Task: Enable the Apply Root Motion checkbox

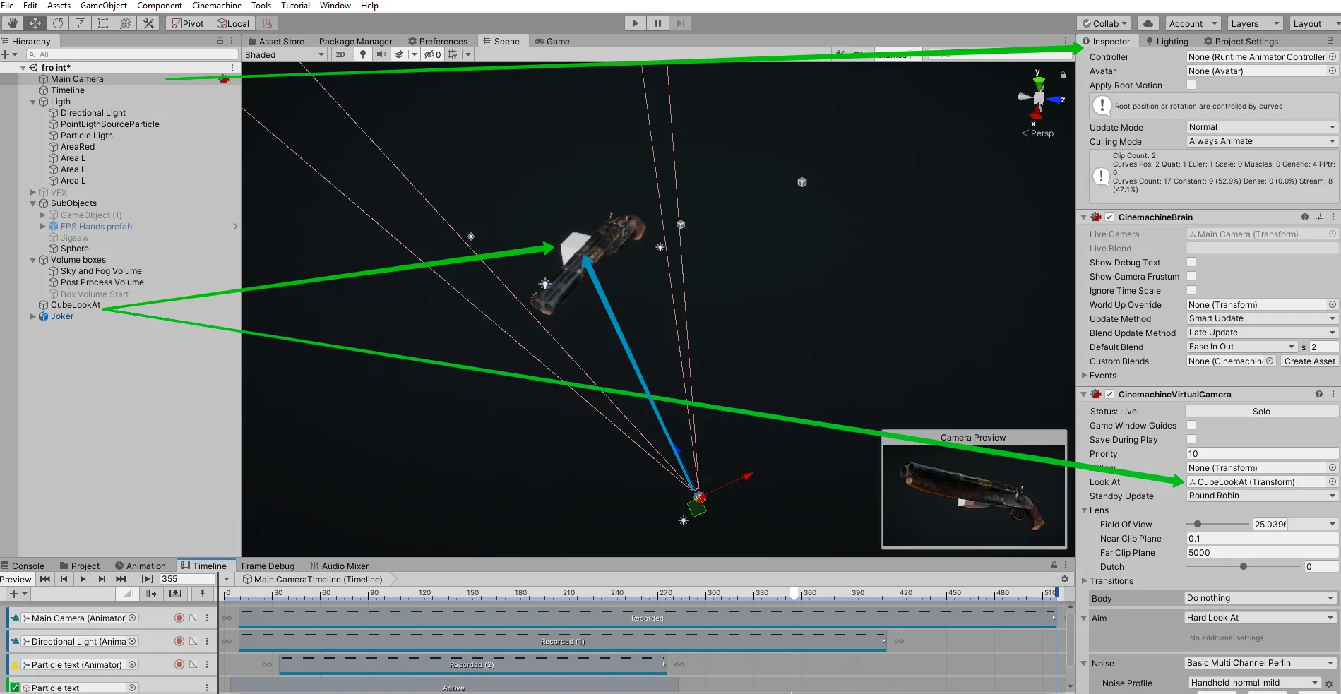Action: (1191, 85)
